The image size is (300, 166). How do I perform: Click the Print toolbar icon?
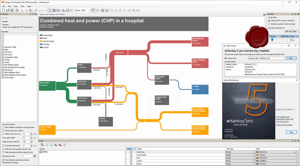point(17,10)
